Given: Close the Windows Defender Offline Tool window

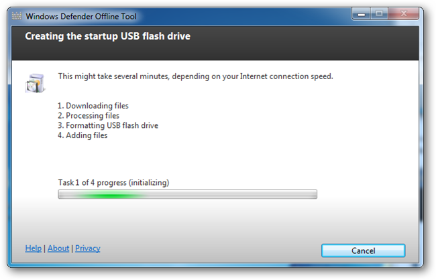Looking at the screenshot, I should (403, 13).
